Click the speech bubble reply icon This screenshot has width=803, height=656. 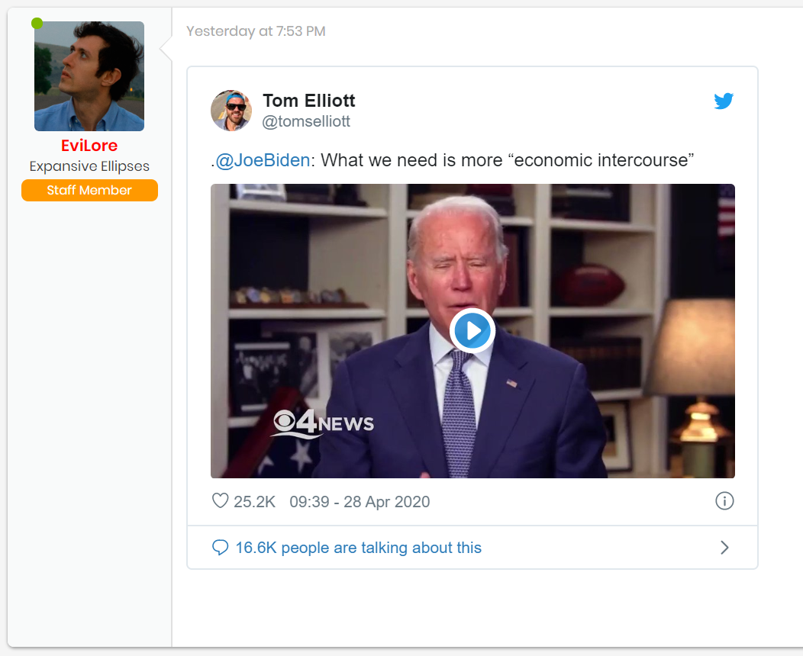pyautogui.click(x=220, y=547)
